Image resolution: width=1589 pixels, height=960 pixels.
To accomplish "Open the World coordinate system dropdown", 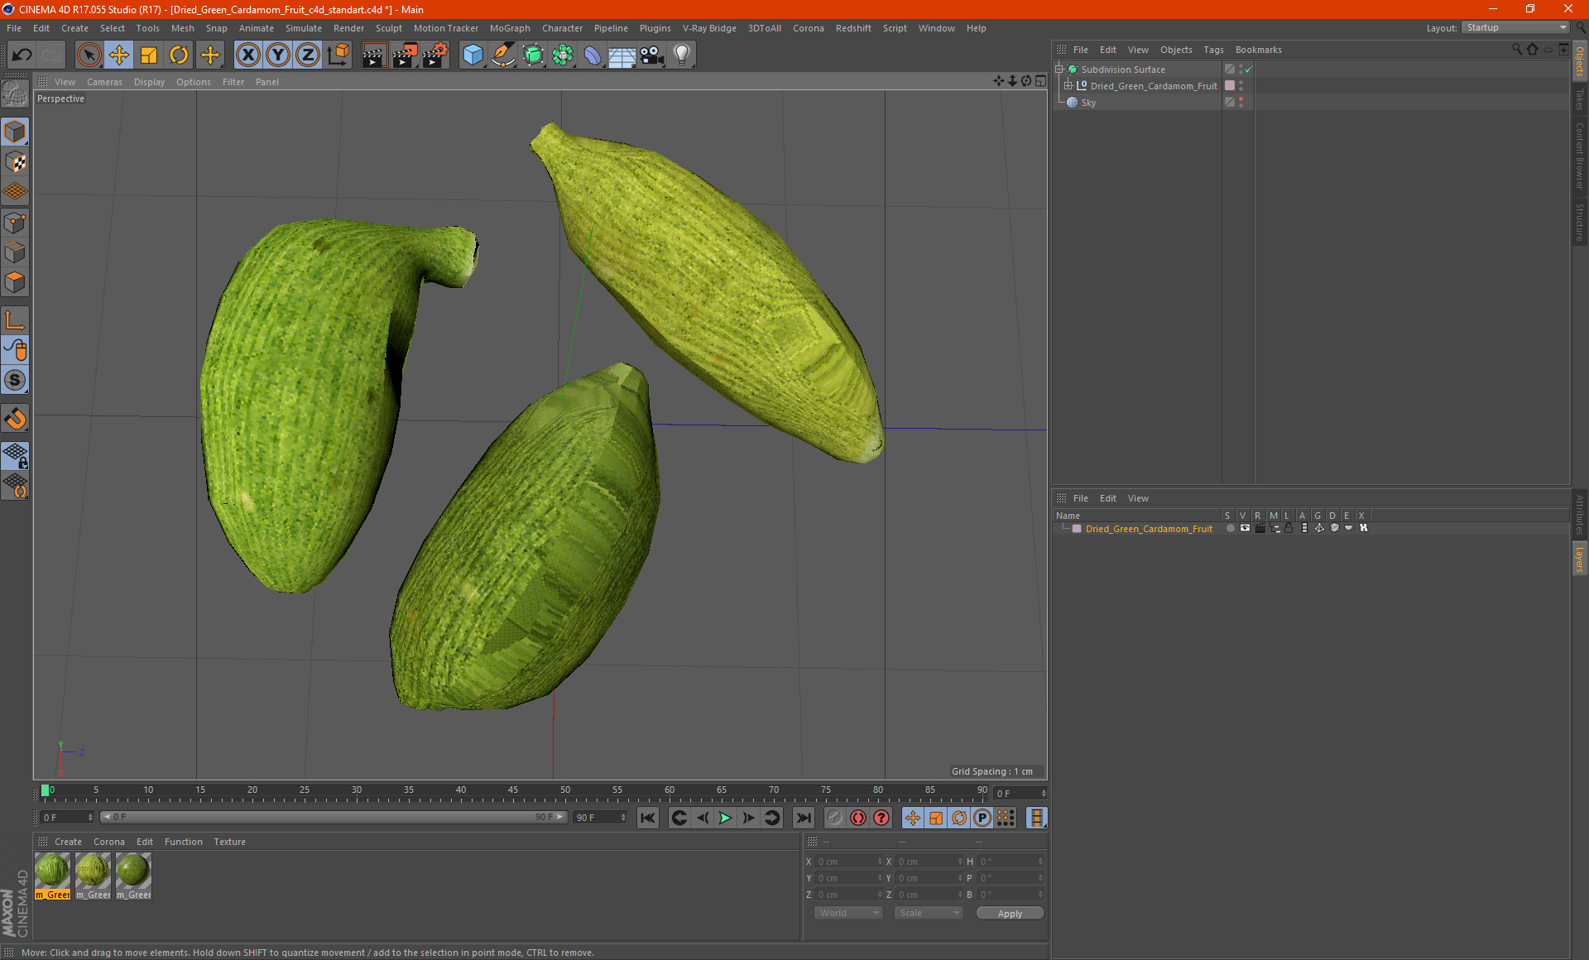I will [848, 913].
